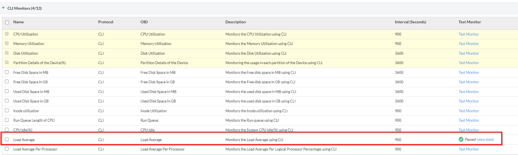Open view data link for Load Average
The image size is (518, 155).
pos(485,140)
